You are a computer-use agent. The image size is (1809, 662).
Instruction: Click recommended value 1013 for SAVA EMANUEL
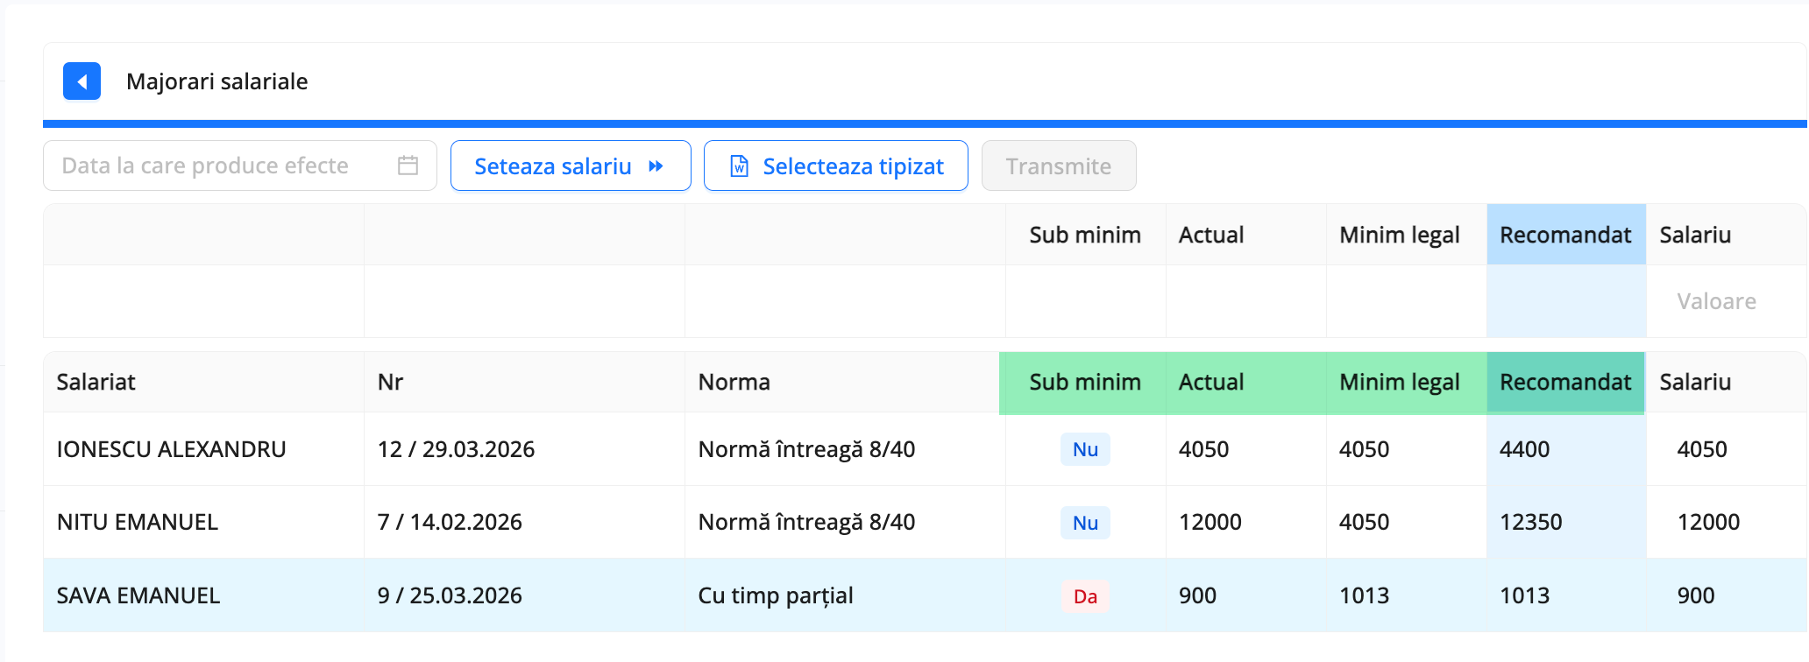point(1524,595)
